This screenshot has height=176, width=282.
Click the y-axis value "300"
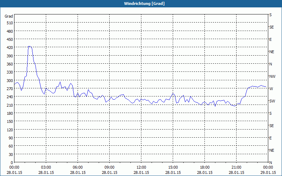[x=10, y=81]
